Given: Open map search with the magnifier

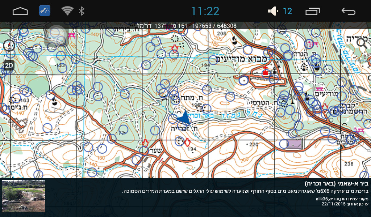Looking at the screenshot, I should point(362,43).
